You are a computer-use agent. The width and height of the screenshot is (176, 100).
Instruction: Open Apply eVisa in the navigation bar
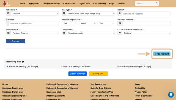tap(34, 4)
